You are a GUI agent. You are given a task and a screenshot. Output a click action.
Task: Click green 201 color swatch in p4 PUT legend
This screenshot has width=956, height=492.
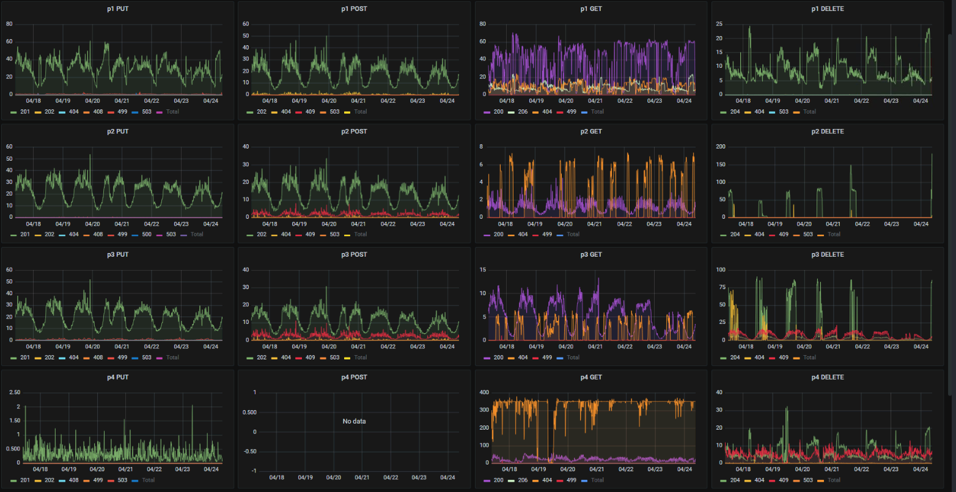point(14,480)
